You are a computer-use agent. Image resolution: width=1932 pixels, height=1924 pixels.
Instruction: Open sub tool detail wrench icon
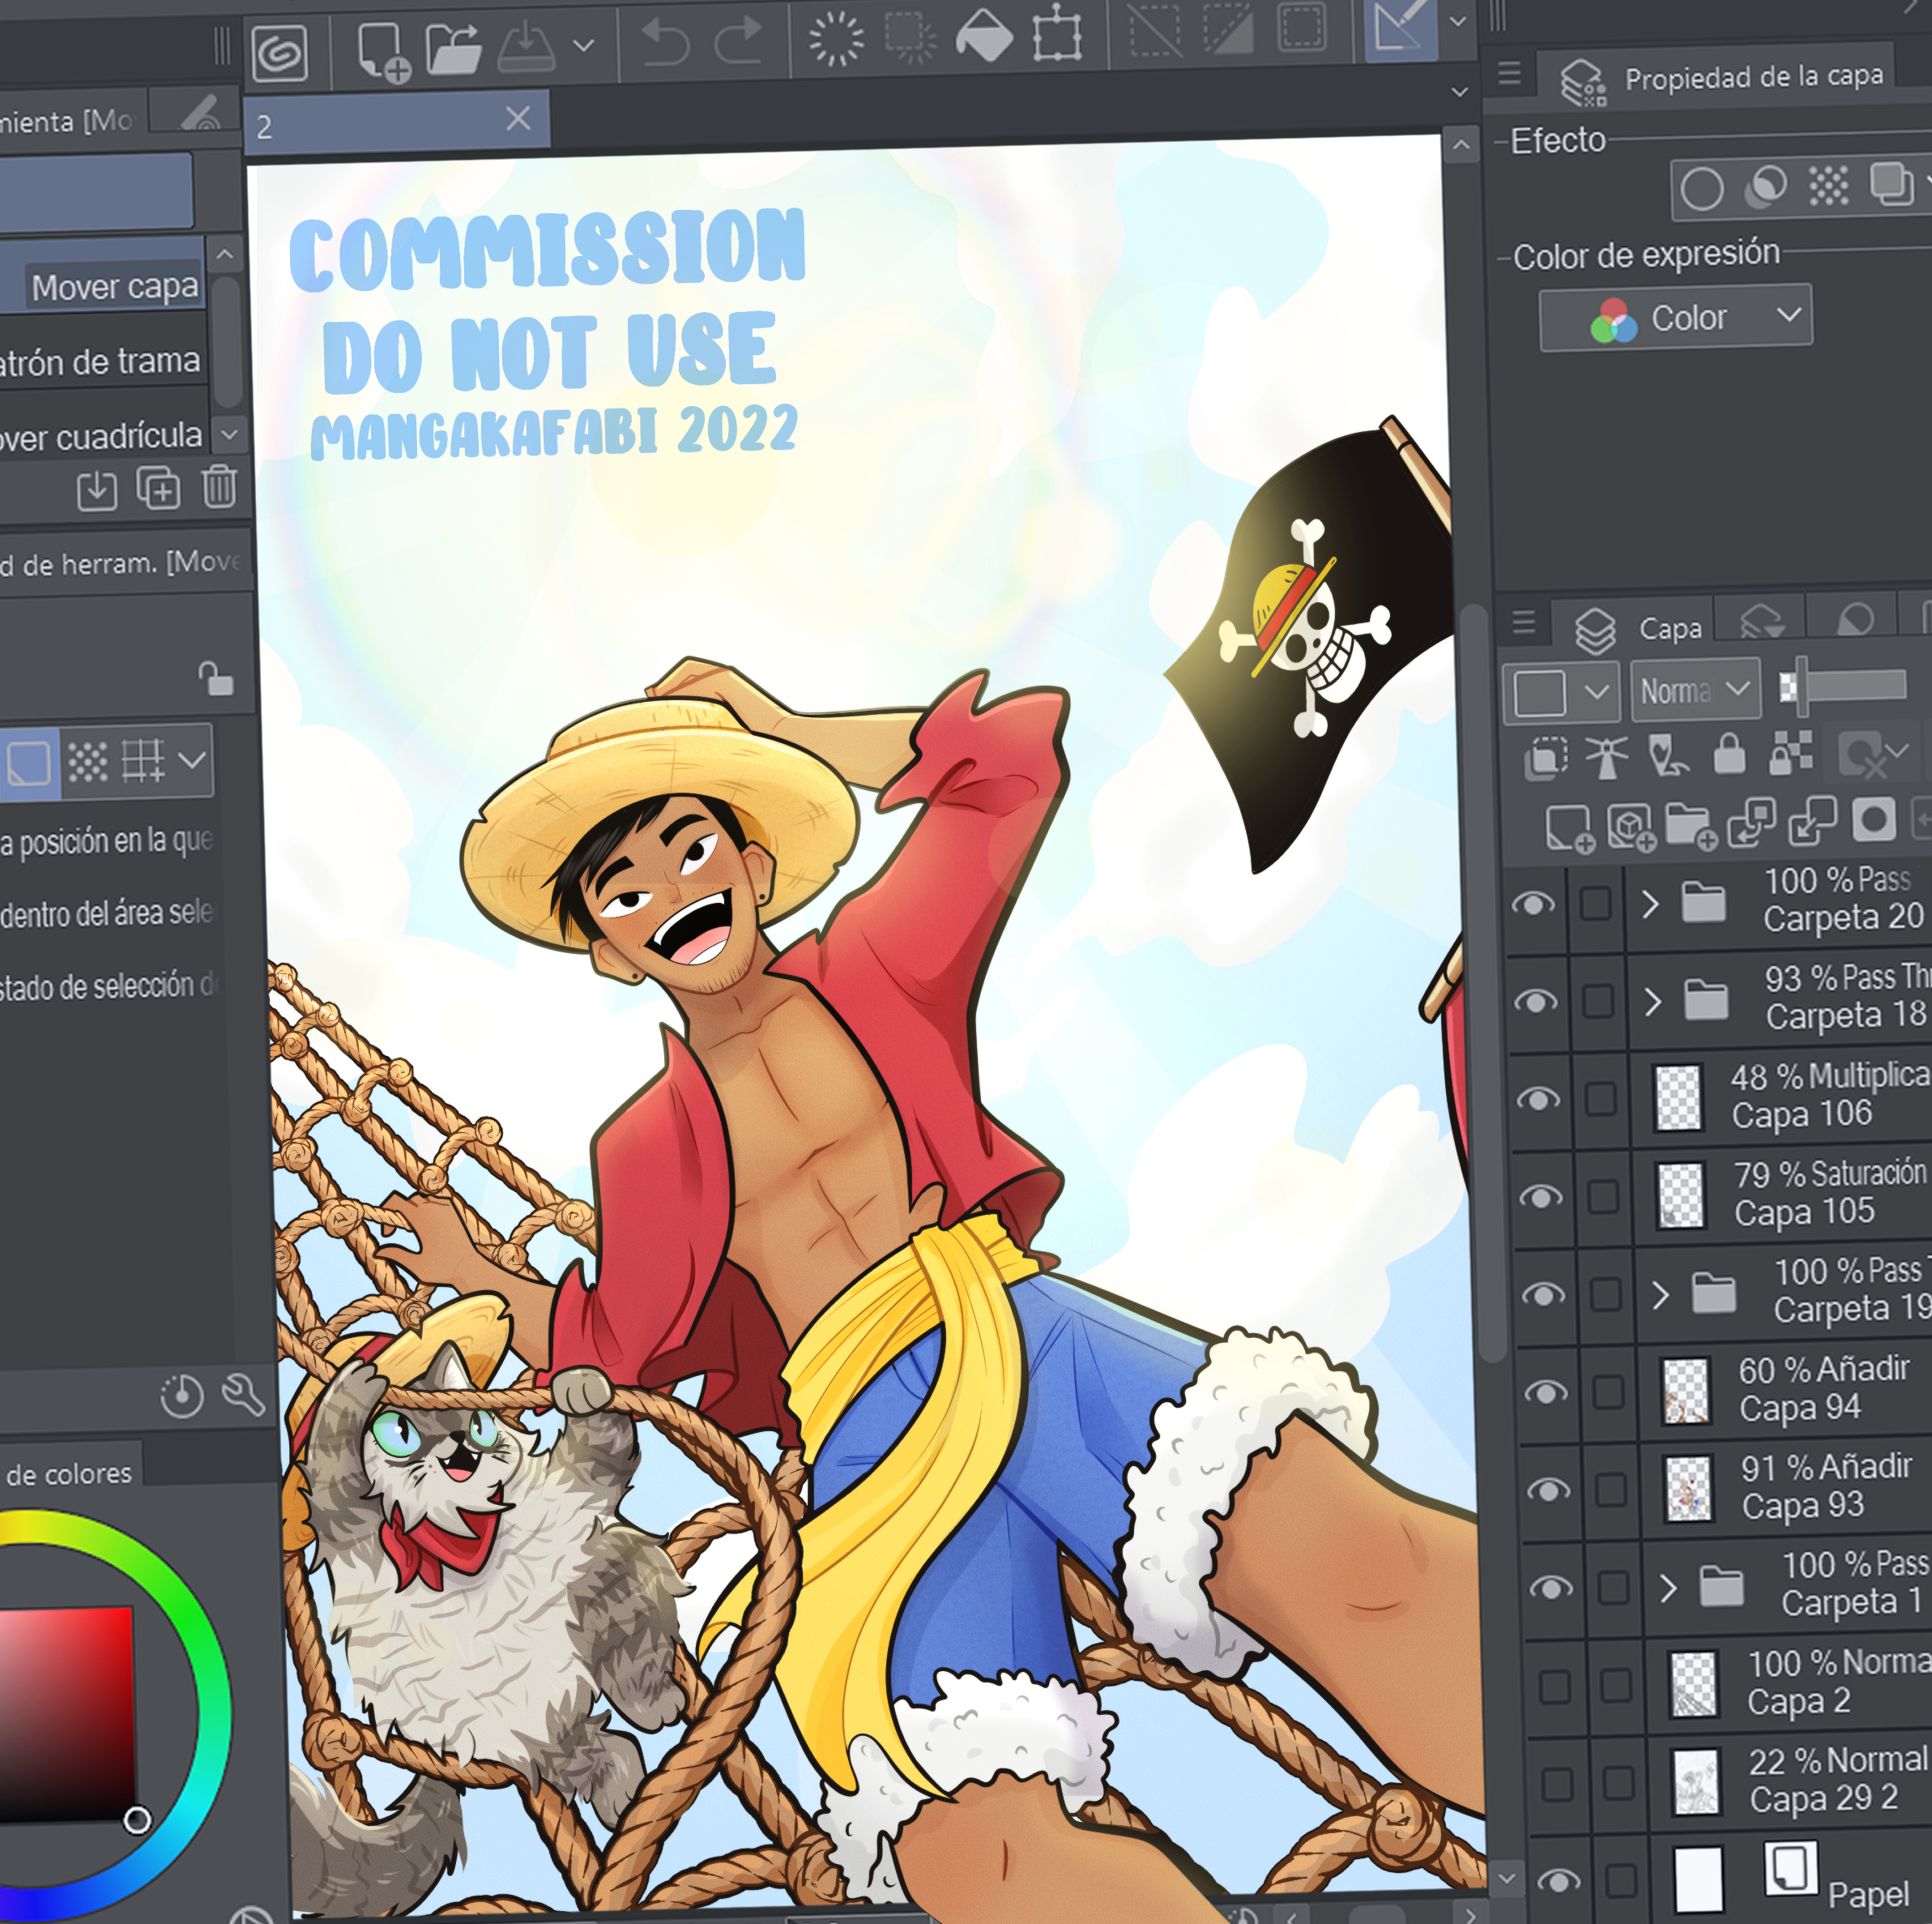(x=243, y=1394)
